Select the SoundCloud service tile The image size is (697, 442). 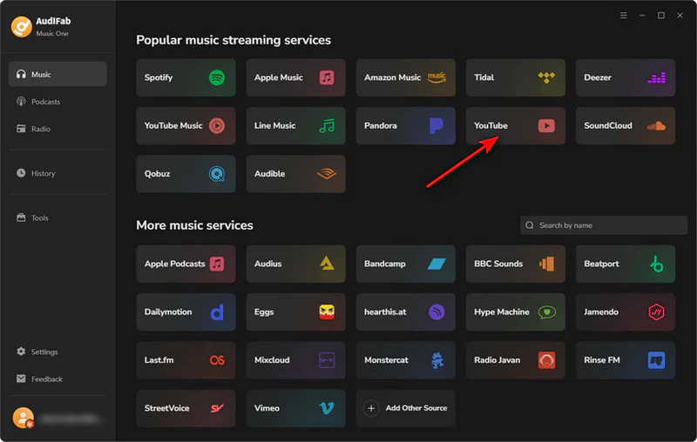pos(626,125)
